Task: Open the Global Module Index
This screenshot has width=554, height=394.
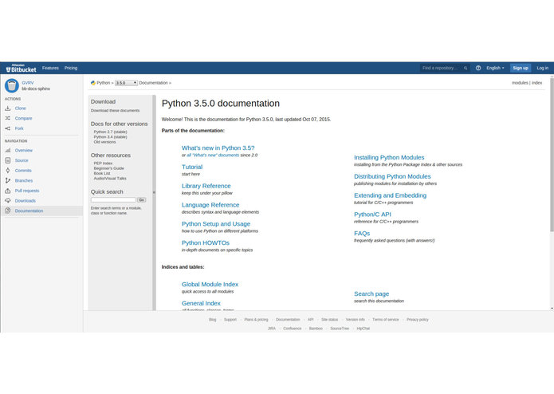Action: [x=210, y=285]
